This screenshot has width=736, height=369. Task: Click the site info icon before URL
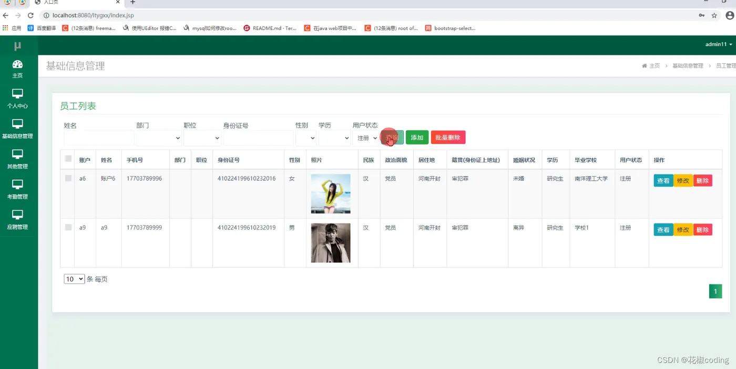point(46,16)
